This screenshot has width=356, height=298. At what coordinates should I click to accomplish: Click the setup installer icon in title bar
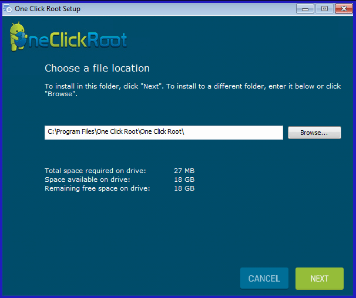(x=8, y=9)
